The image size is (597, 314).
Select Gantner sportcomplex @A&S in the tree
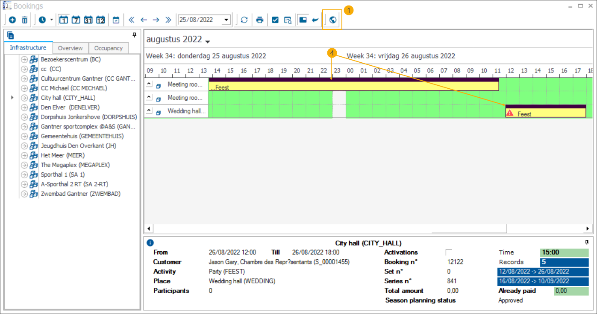88,127
